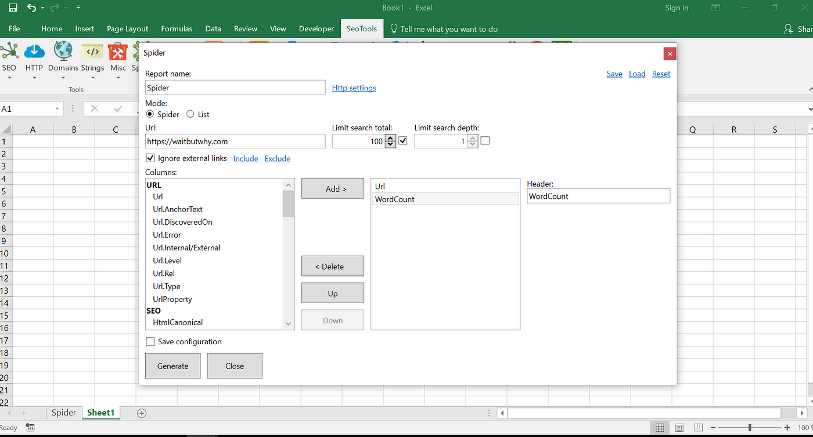Image resolution: width=813 pixels, height=437 pixels.
Task: Expand the formula bar chevron
Action: (x=810, y=108)
